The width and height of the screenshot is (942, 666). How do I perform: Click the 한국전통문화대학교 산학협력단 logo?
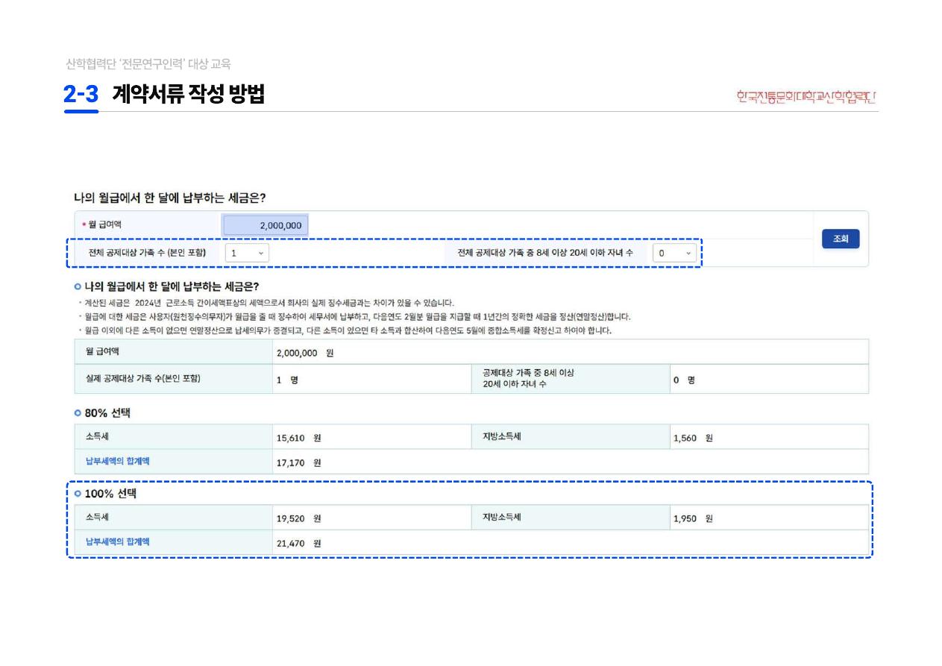807,97
